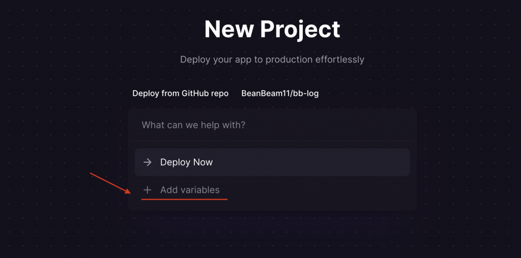This screenshot has width=521, height=258.
Task: Click the arrow icon beside Deploy Now
Action: pyautogui.click(x=148, y=163)
